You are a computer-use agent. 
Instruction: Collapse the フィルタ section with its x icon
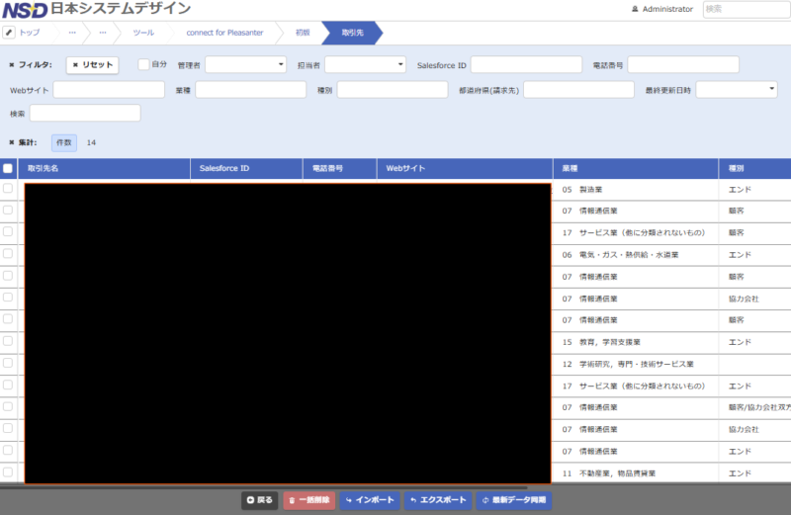(x=12, y=65)
